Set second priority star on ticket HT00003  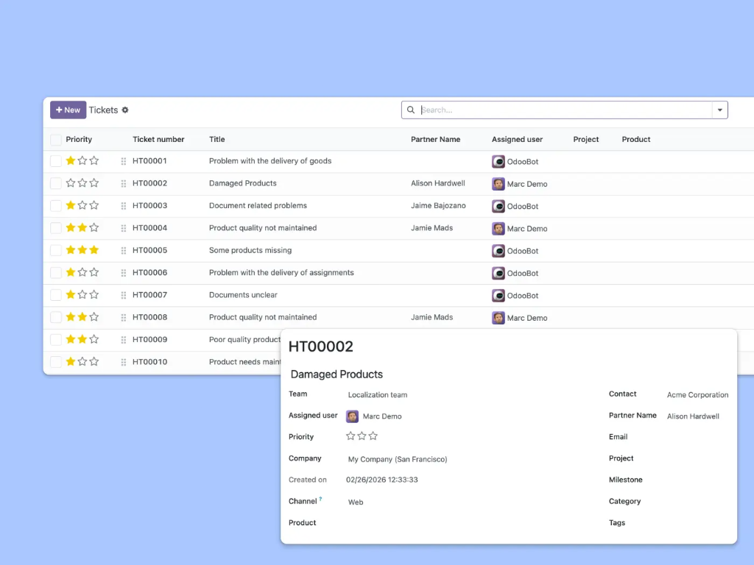coord(82,205)
